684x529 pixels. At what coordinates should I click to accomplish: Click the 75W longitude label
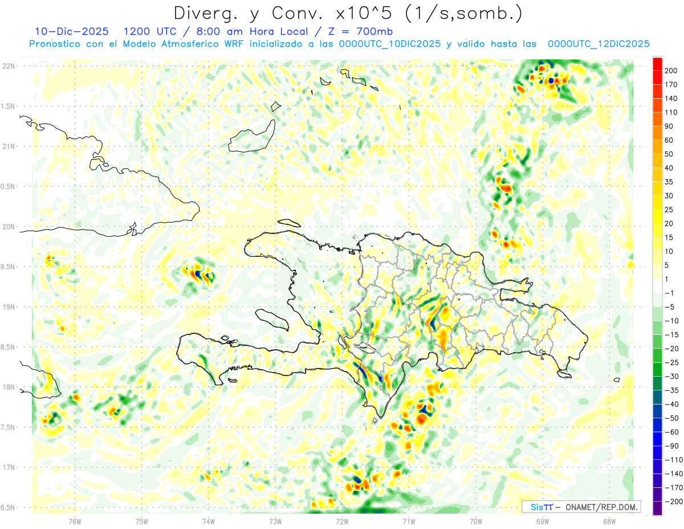click(x=142, y=522)
